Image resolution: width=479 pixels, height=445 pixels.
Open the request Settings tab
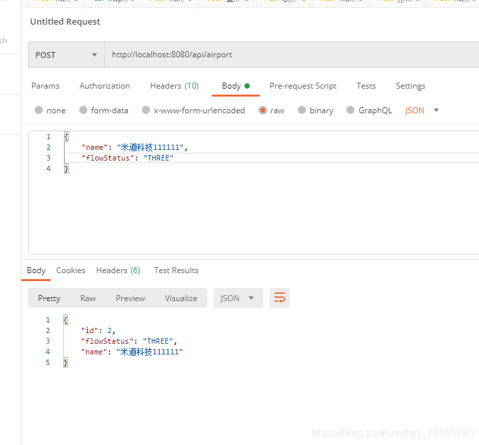click(x=410, y=86)
